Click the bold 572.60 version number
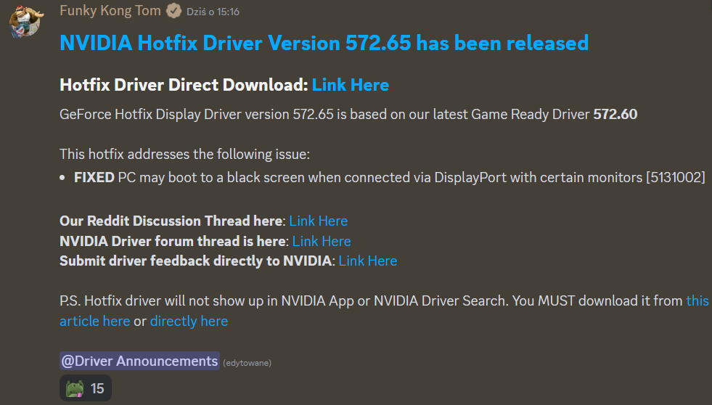The width and height of the screenshot is (712, 405). pyautogui.click(x=615, y=114)
